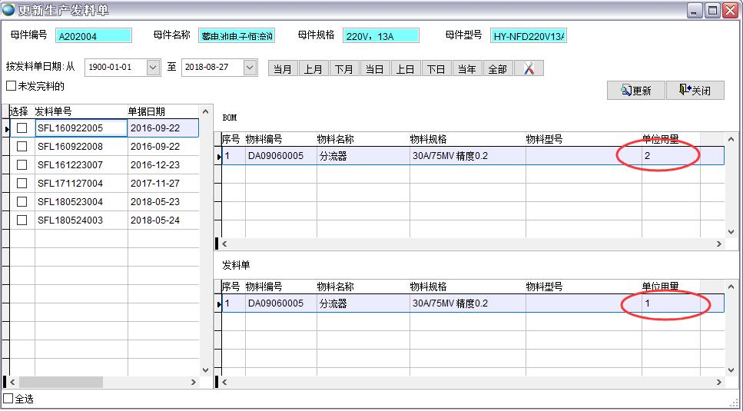Click the application globe icon in title bar
The width and height of the screenshot is (743, 411).
coord(8,9)
